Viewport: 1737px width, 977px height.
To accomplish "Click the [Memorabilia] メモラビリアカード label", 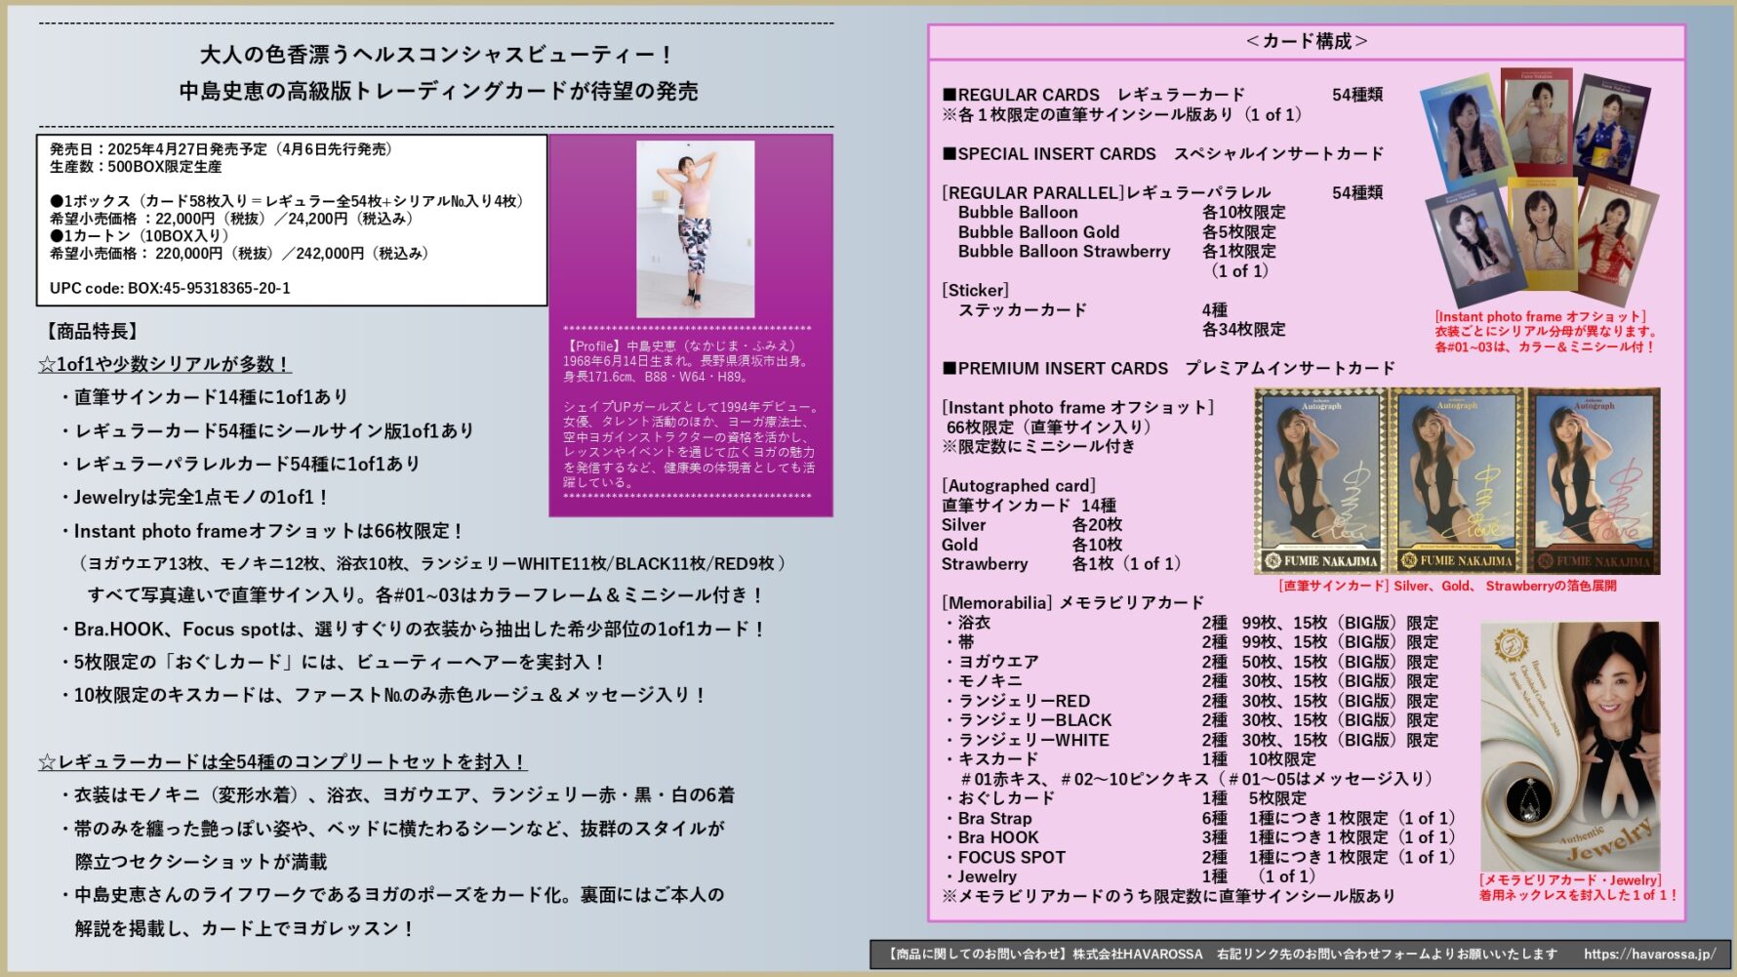I will (x=1072, y=602).
